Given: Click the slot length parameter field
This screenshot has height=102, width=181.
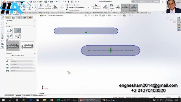Looking at the screenshot, I should (x=21, y=71).
